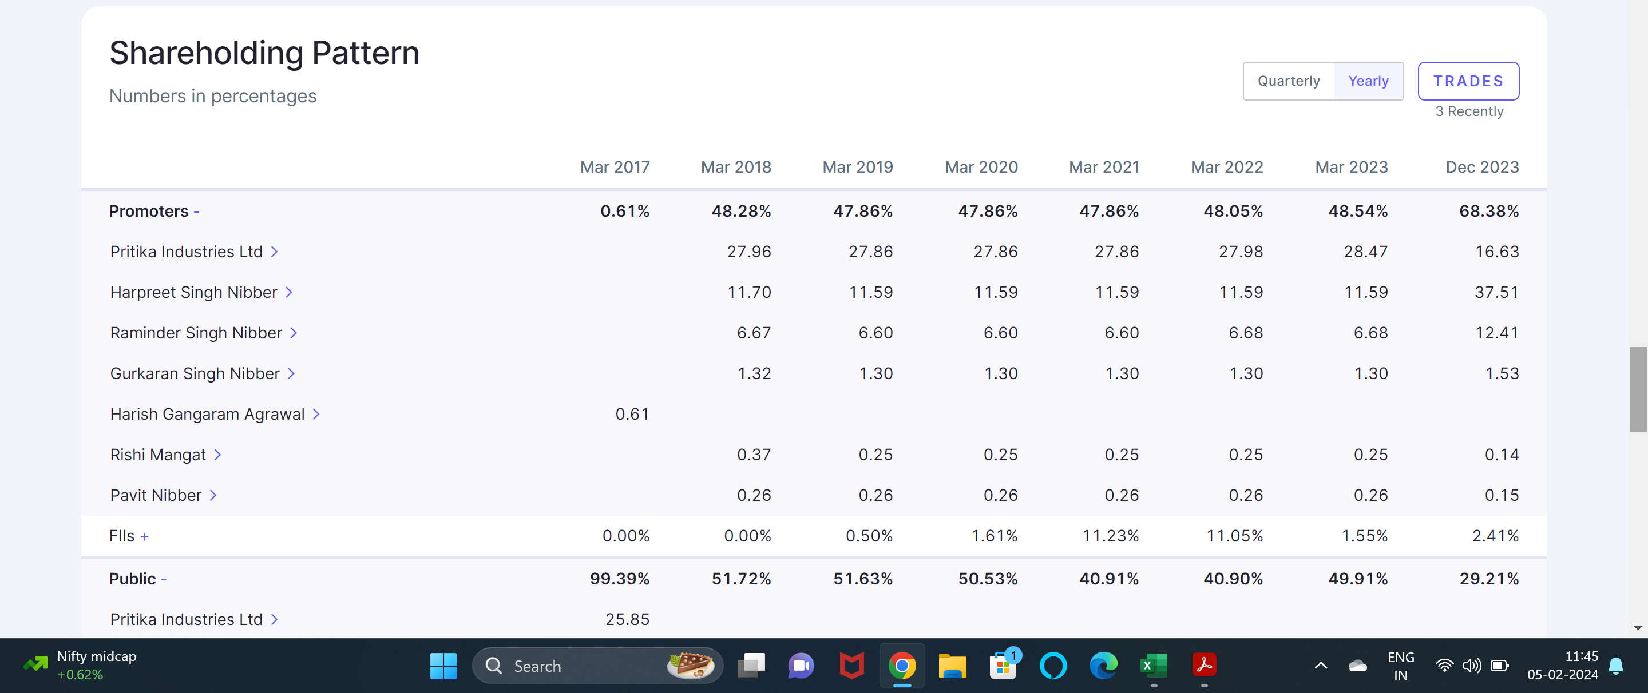Switch to Quarterly shareholding view
1648x693 pixels.
tap(1288, 81)
